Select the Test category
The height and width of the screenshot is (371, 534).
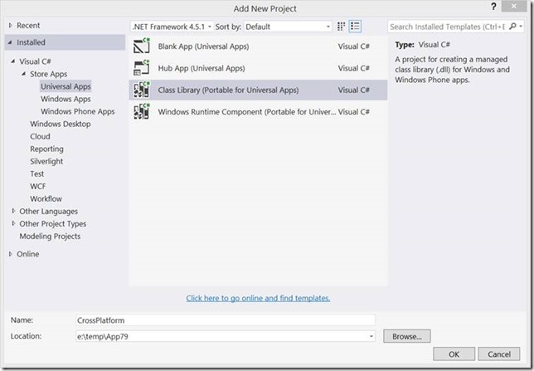(x=36, y=174)
